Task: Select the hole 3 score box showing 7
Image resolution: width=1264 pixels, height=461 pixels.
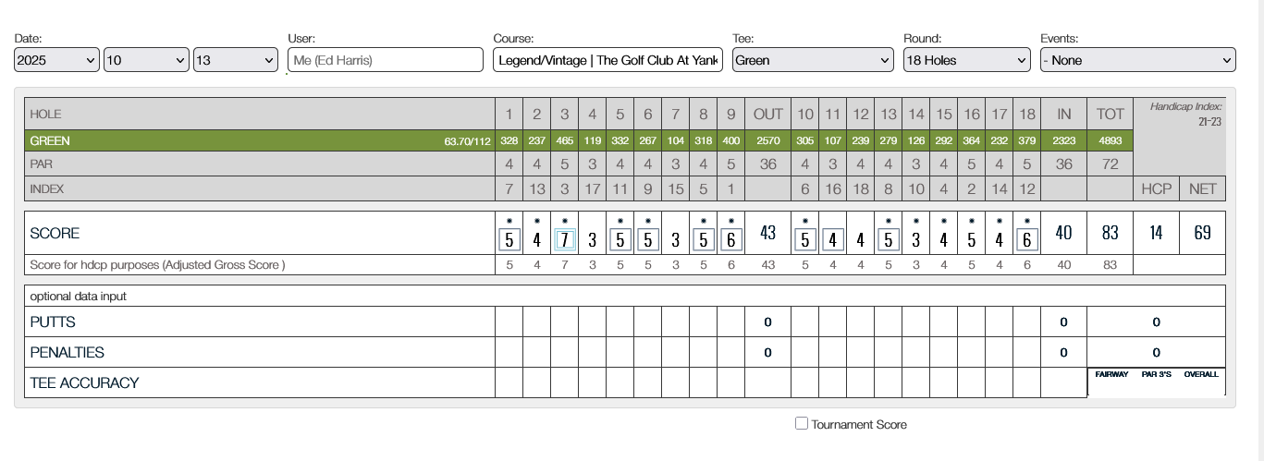Action: point(565,240)
